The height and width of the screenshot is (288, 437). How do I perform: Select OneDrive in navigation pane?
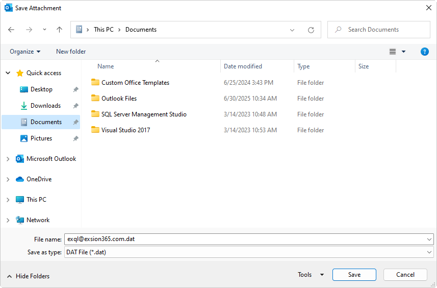pos(39,179)
